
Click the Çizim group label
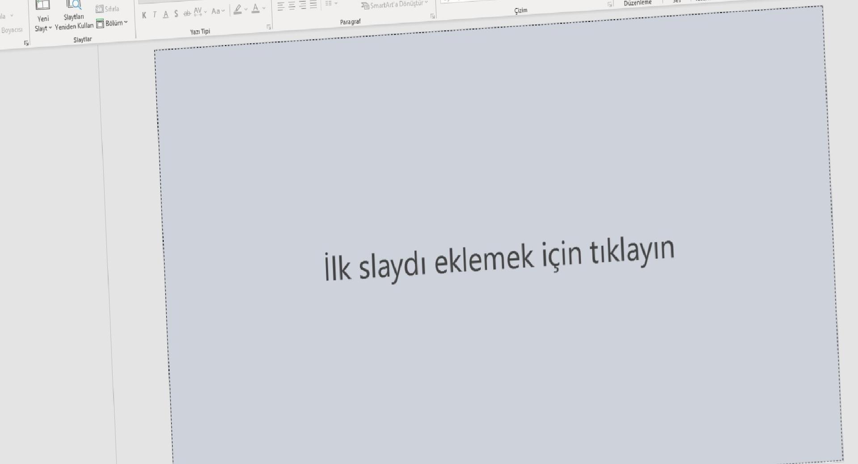coord(521,11)
